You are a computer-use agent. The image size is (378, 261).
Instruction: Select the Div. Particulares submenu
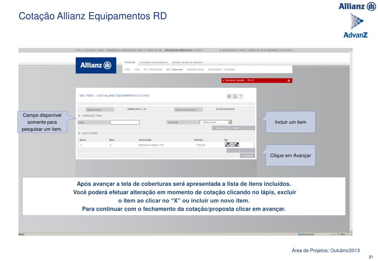point(153,70)
